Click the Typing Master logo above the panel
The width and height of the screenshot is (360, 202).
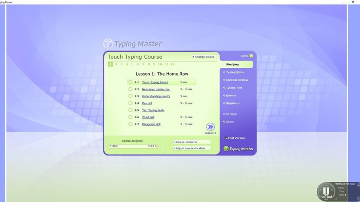[x=132, y=44]
